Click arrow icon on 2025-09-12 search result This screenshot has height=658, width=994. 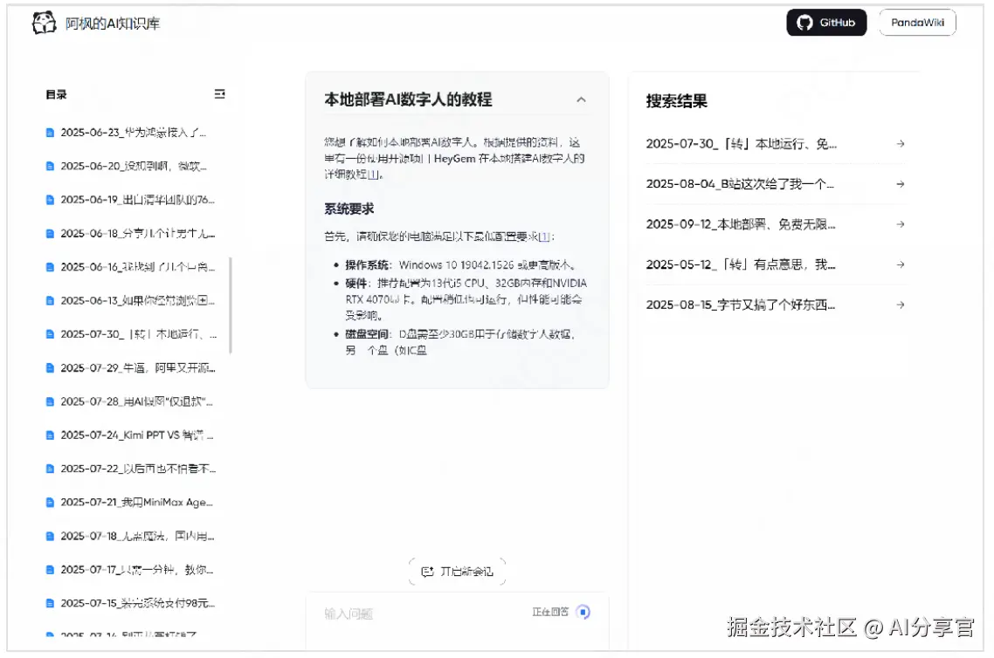pos(901,224)
